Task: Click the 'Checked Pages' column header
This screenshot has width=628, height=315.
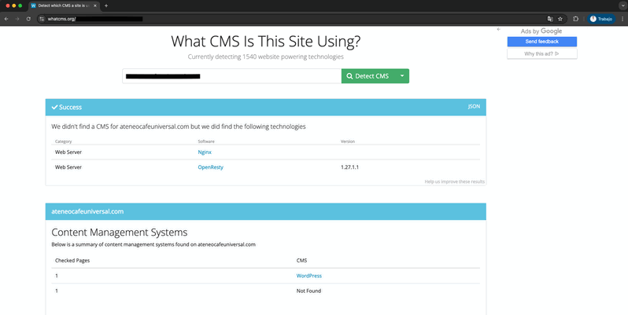Action: tap(72, 261)
